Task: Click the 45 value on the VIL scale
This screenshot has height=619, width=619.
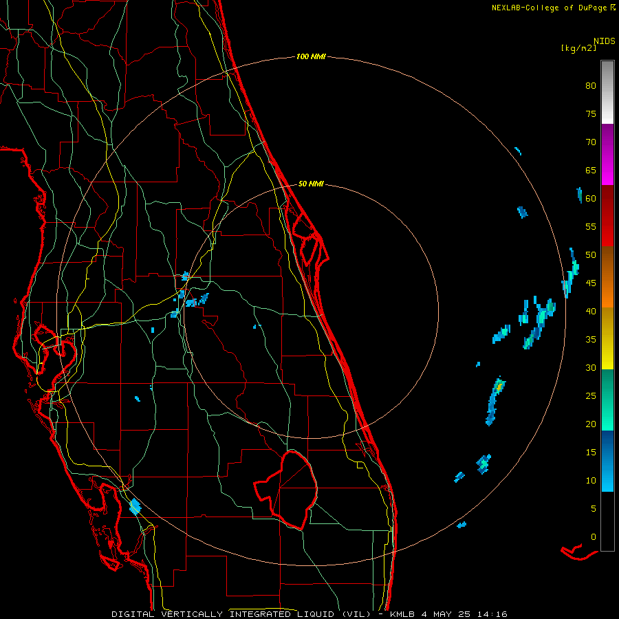Action: [x=591, y=283]
